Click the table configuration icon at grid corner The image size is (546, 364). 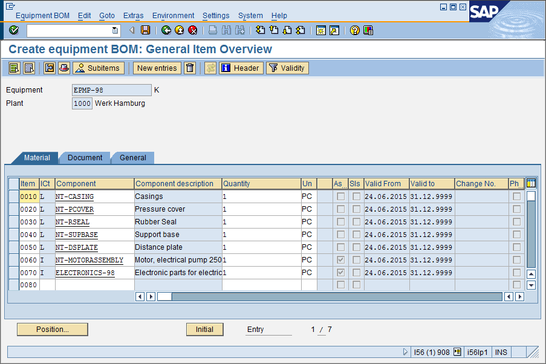pos(531,183)
